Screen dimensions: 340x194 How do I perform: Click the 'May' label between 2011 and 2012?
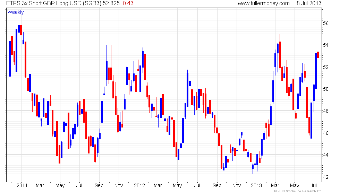pyautogui.click(x=60, y=186)
